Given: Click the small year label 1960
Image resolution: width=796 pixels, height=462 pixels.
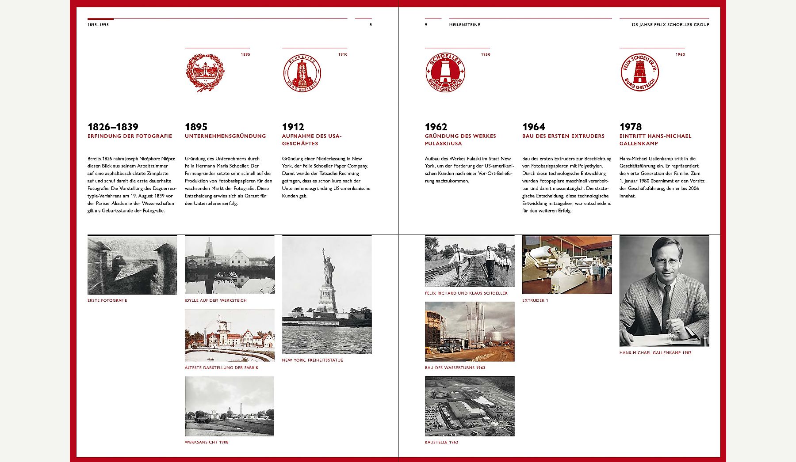Looking at the screenshot, I should click(x=680, y=54).
